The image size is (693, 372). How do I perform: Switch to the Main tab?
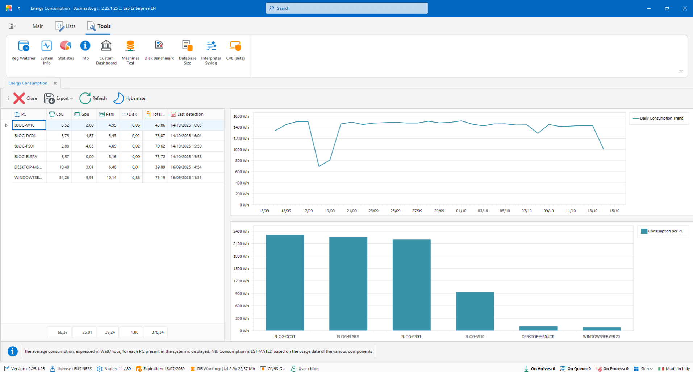pyautogui.click(x=38, y=26)
